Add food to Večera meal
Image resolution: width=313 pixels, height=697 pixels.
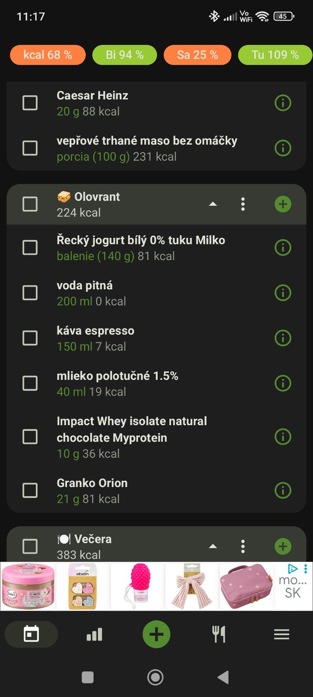pyautogui.click(x=283, y=546)
